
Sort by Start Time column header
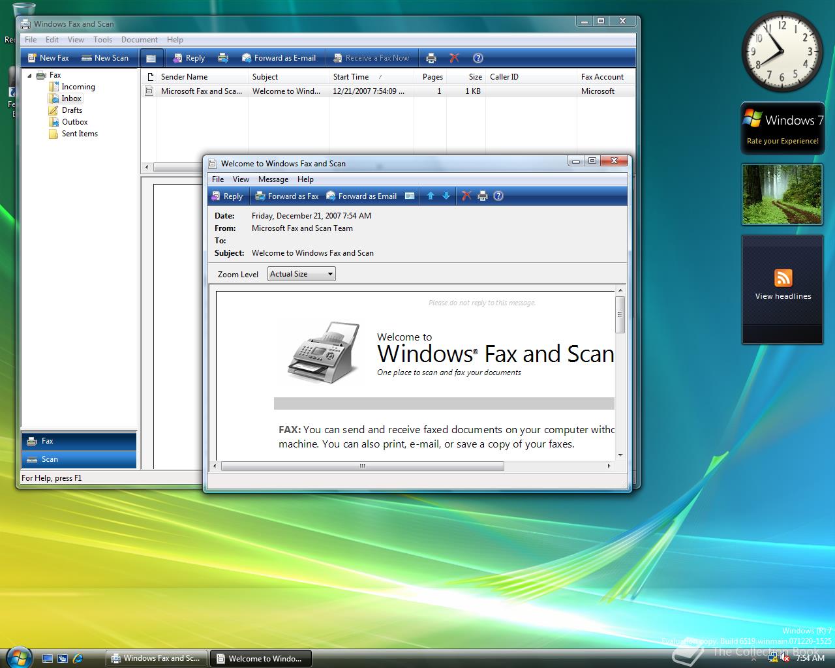pos(371,77)
